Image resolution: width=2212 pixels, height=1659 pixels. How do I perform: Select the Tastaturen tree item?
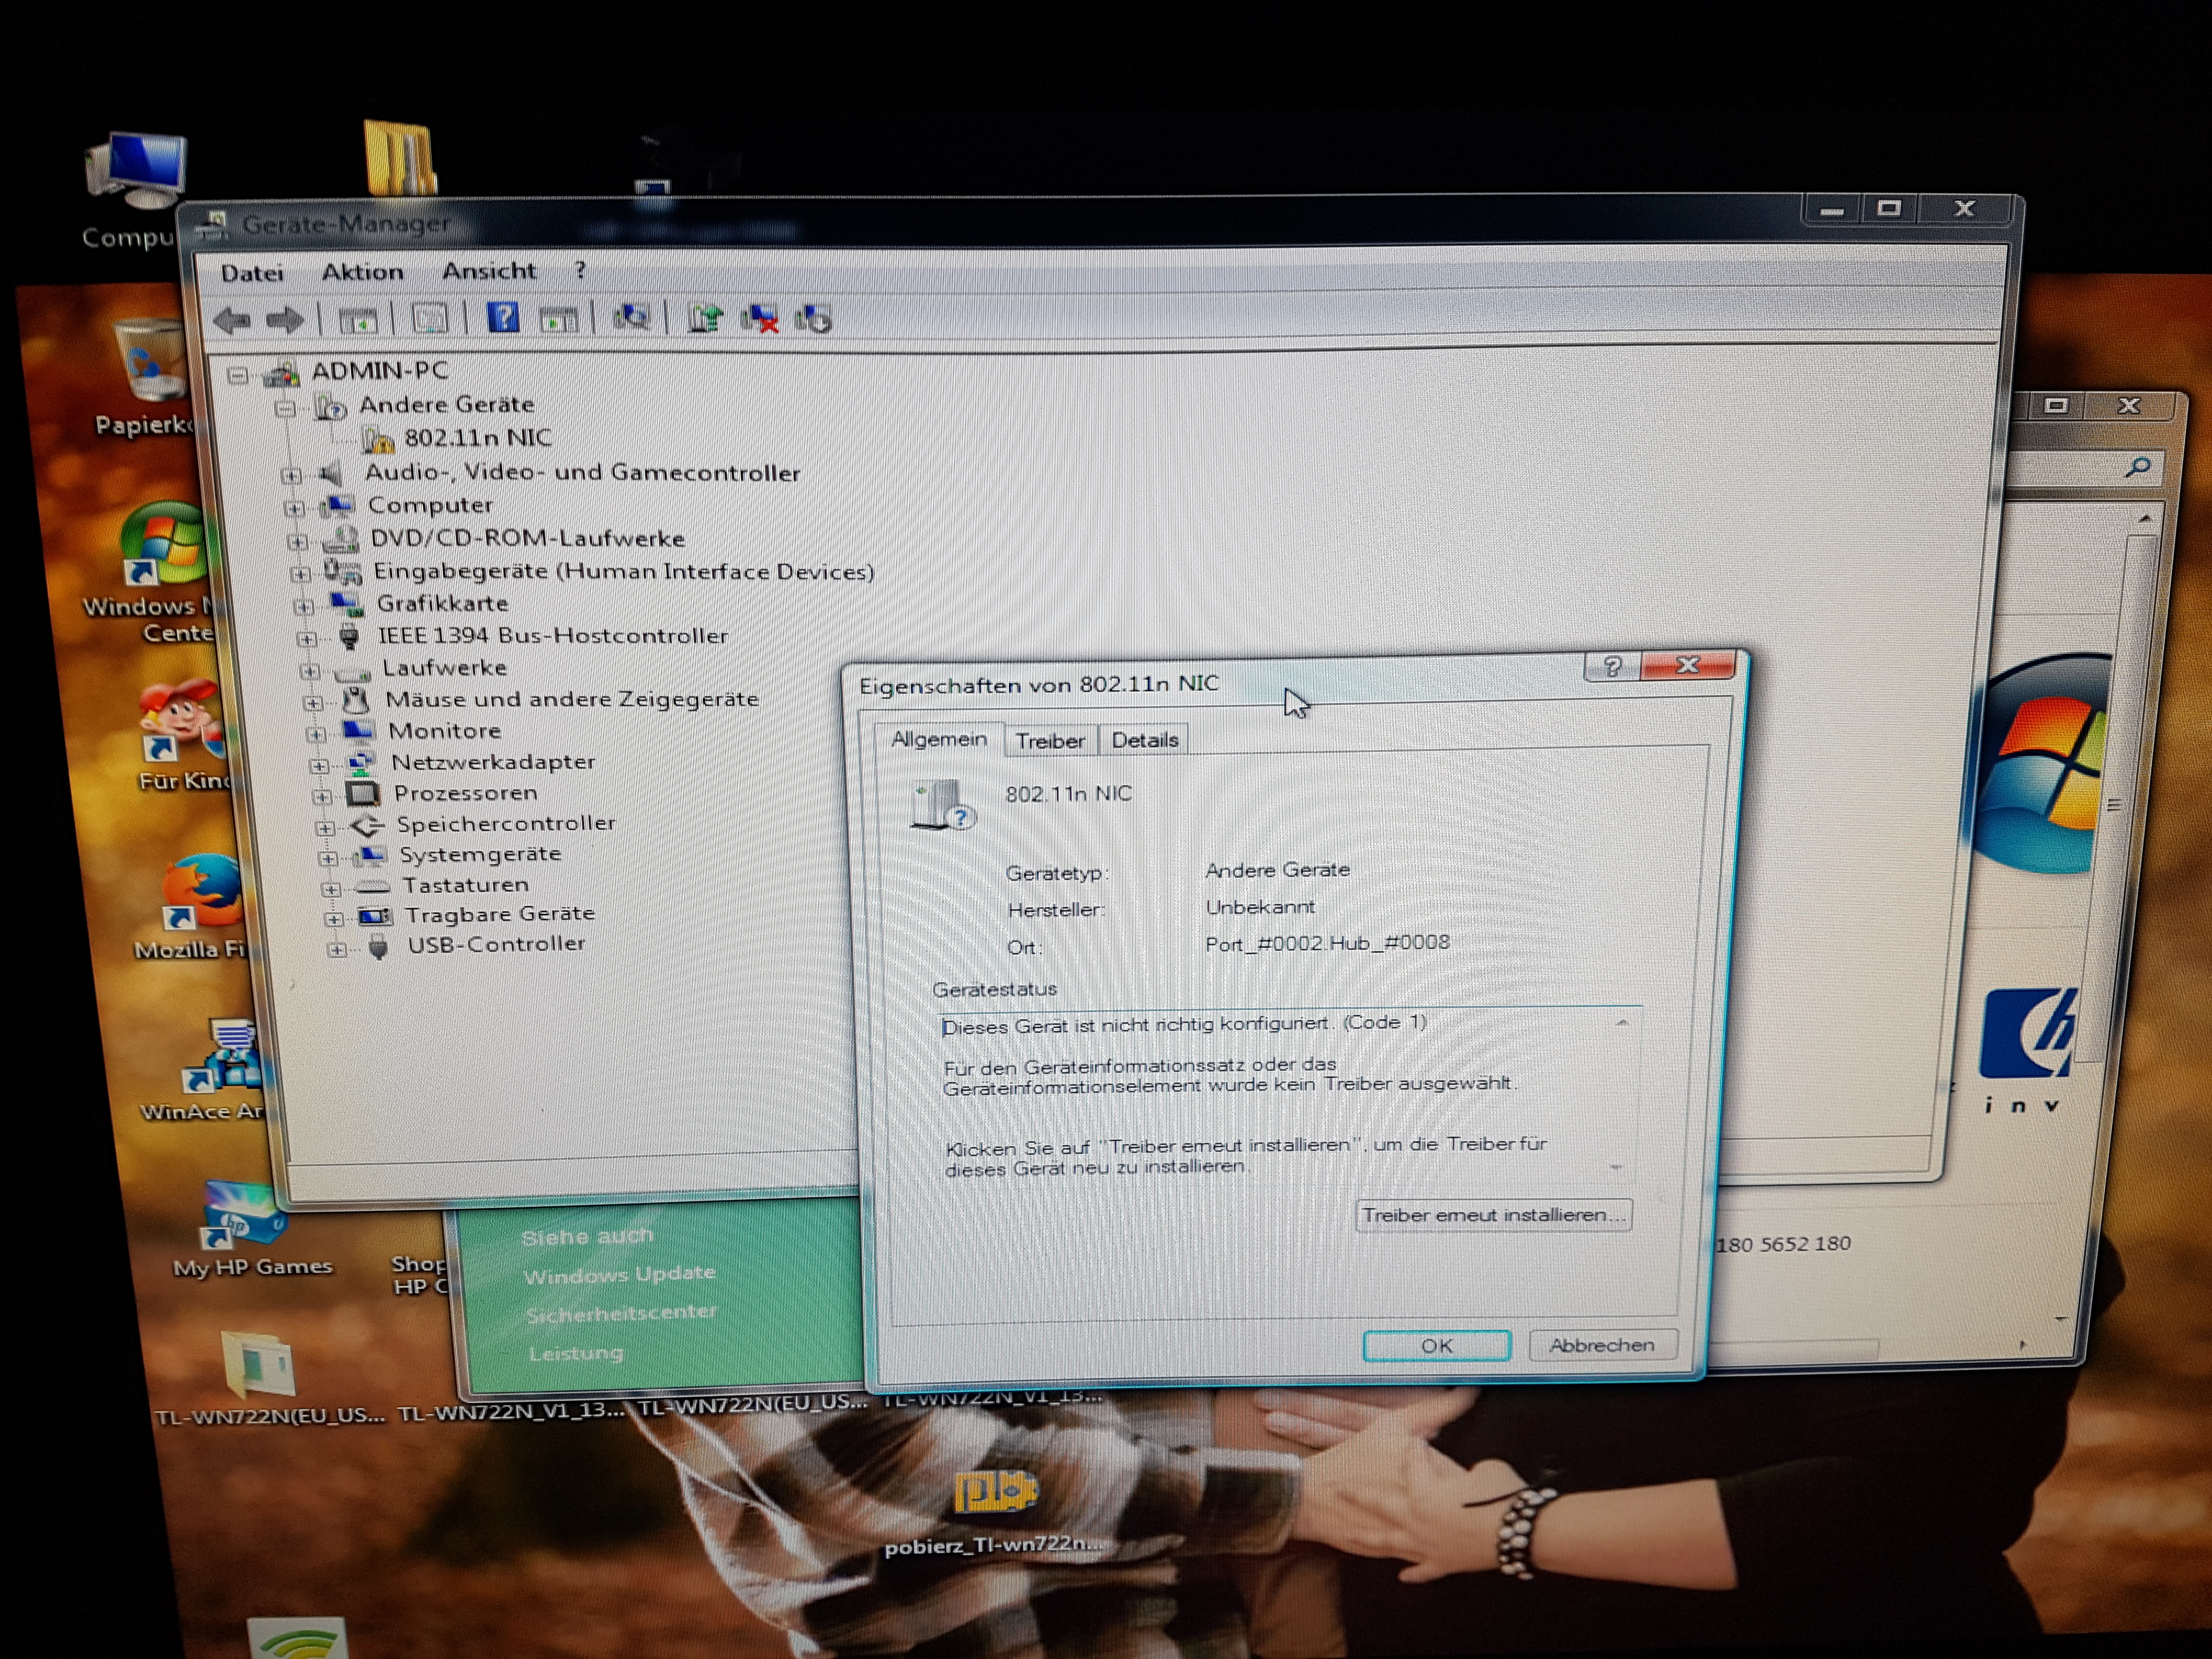[x=465, y=885]
